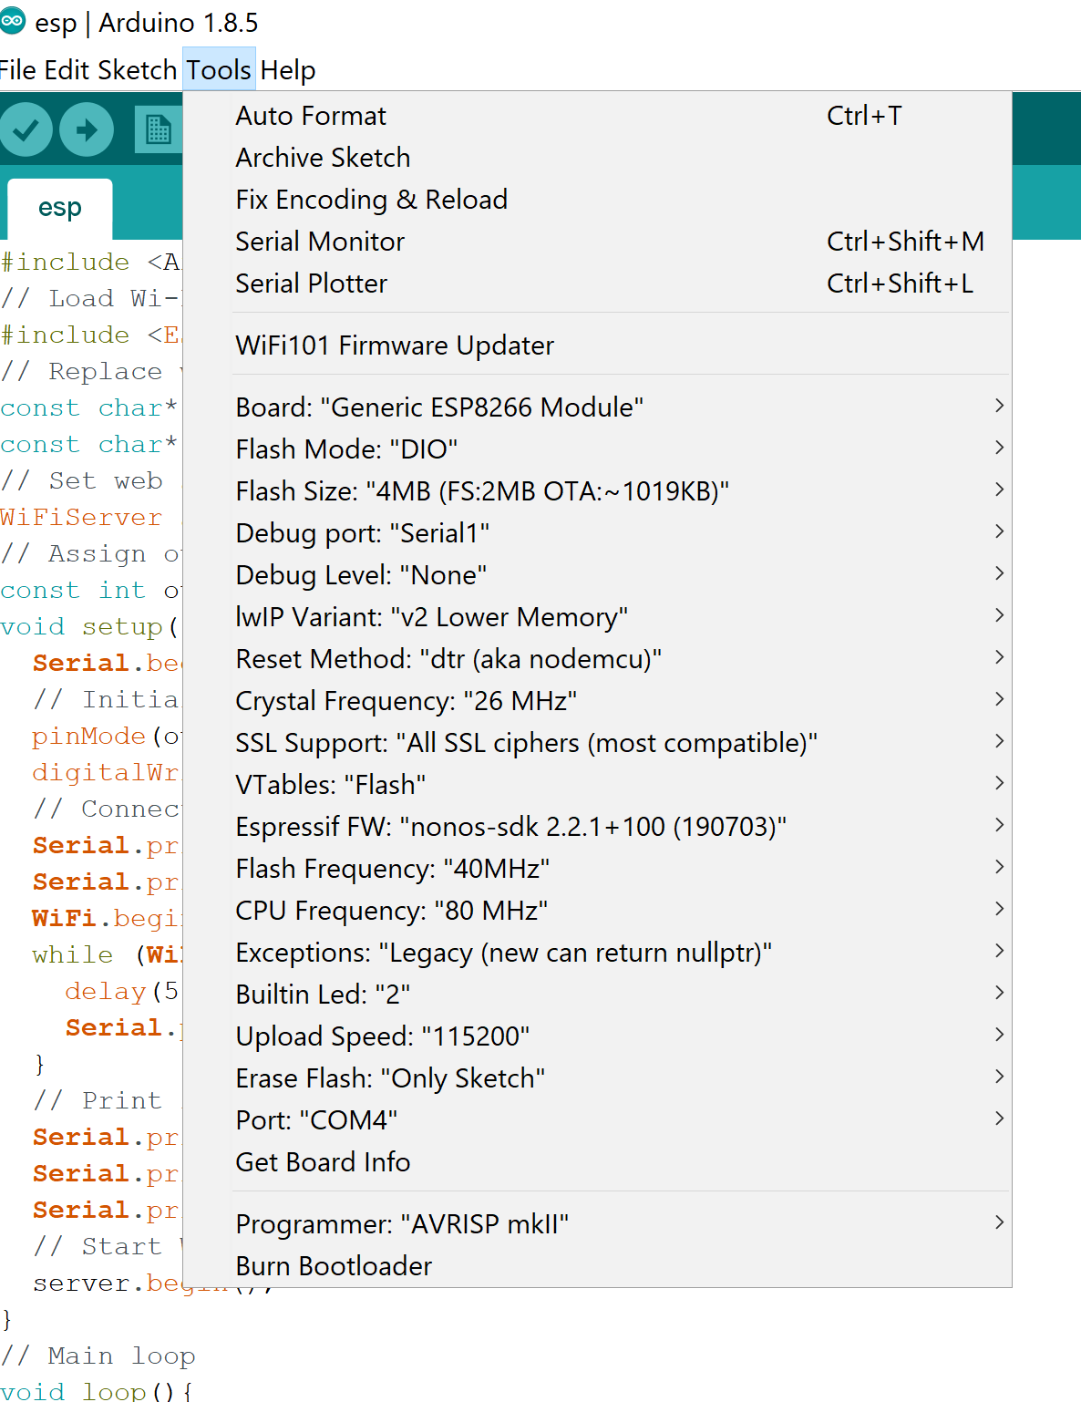The height and width of the screenshot is (1402, 1081).
Task: Open the File menu
Action: [18, 70]
